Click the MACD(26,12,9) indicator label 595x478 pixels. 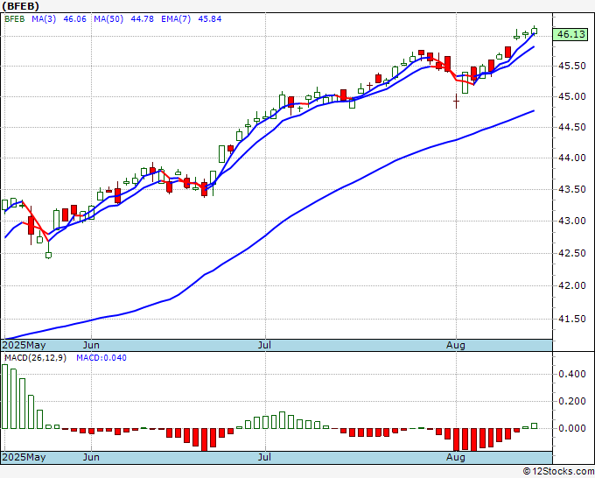coord(35,358)
